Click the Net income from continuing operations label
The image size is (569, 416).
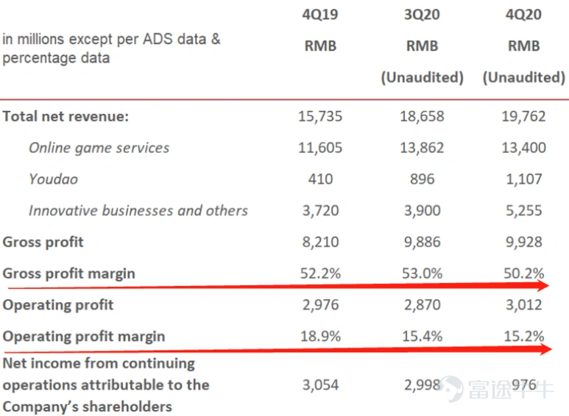[105, 385]
